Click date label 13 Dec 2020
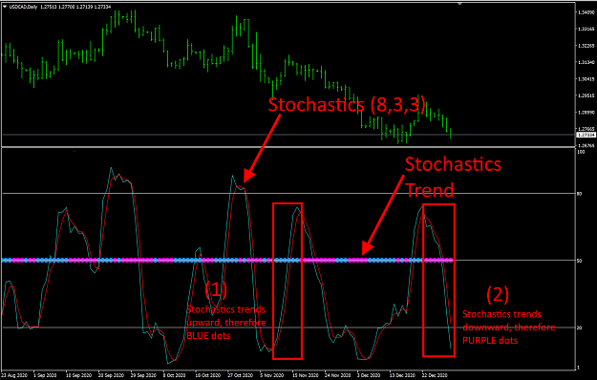 pos(402,375)
